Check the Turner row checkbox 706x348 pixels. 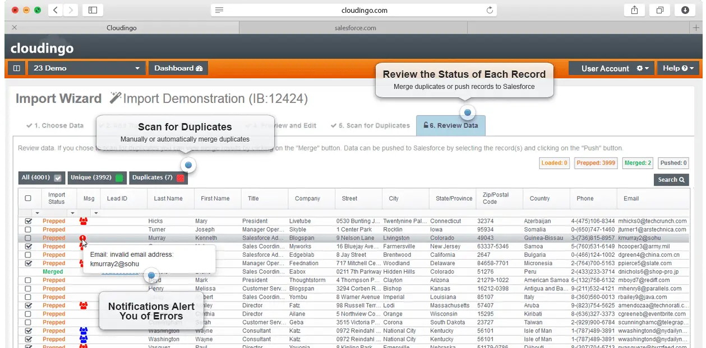coord(28,229)
